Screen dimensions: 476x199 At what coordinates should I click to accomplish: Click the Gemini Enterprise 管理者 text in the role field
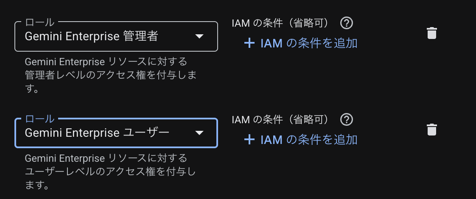91,36
